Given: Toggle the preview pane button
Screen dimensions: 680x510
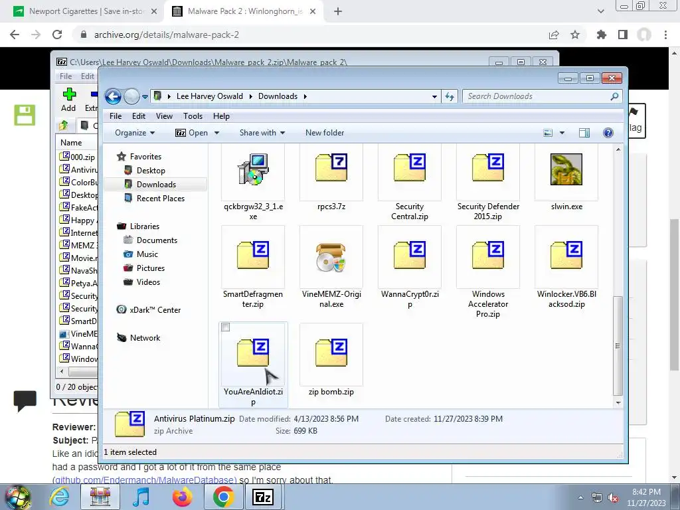Looking at the screenshot, I should (584, 133).
